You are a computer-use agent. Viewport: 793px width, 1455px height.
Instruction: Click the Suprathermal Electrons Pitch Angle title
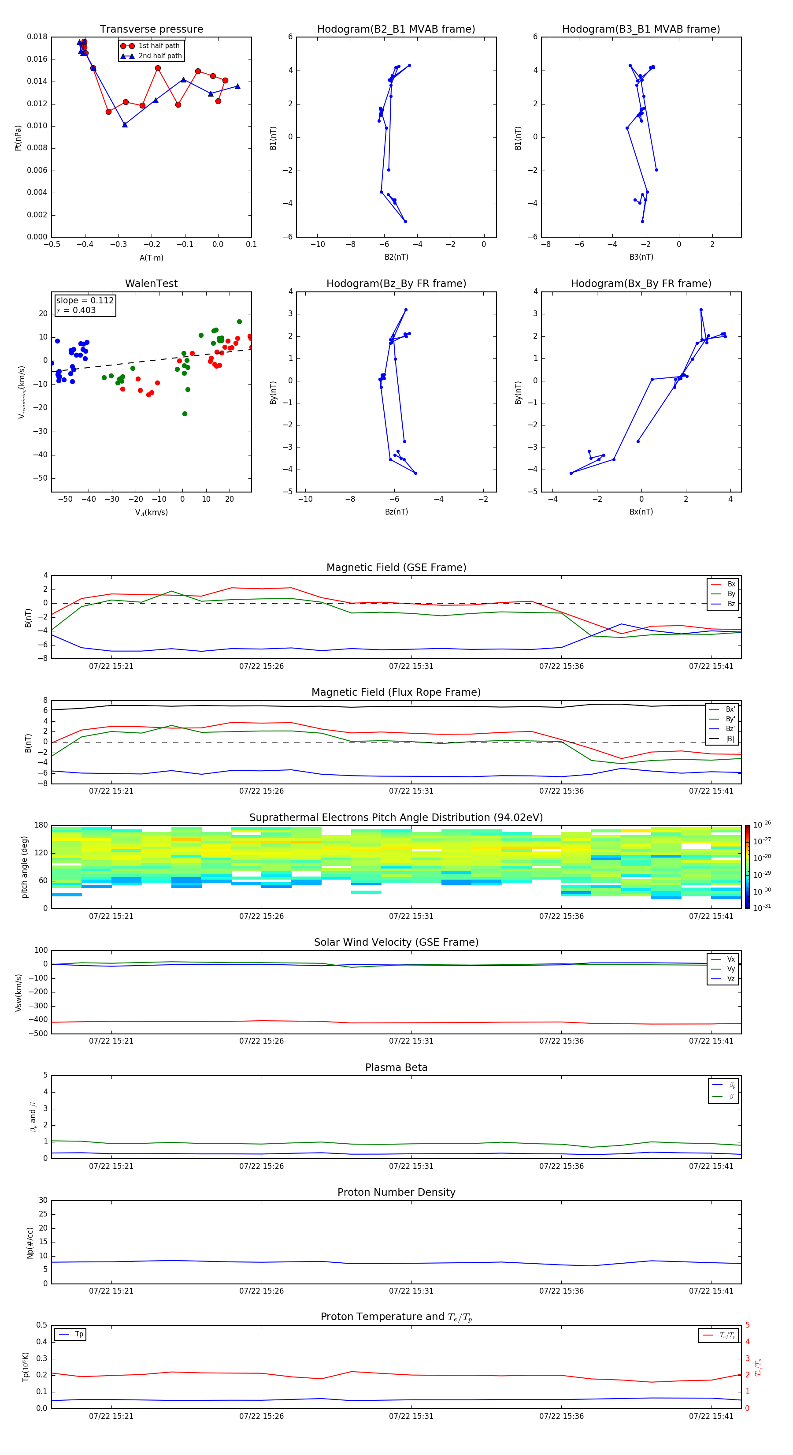pyautogui.click(x=396, y=818)
